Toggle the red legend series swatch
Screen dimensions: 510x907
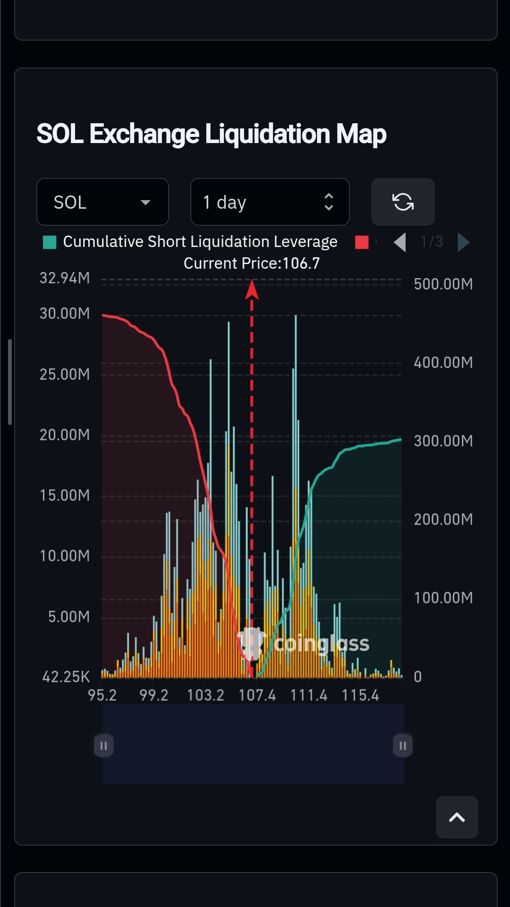[362, 242]
